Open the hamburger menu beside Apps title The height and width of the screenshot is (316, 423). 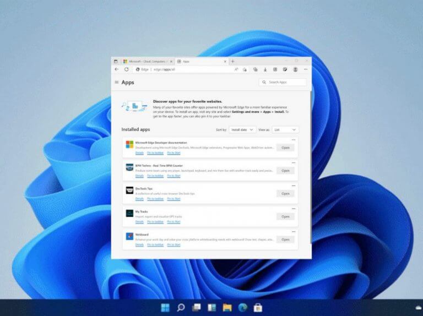[117, 82]
